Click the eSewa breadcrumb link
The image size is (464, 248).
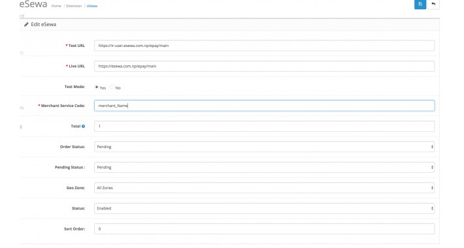click(x=92, y=6)
